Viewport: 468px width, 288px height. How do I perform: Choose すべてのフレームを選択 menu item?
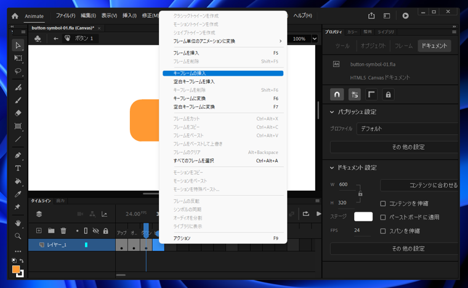(x=223, y=161)
